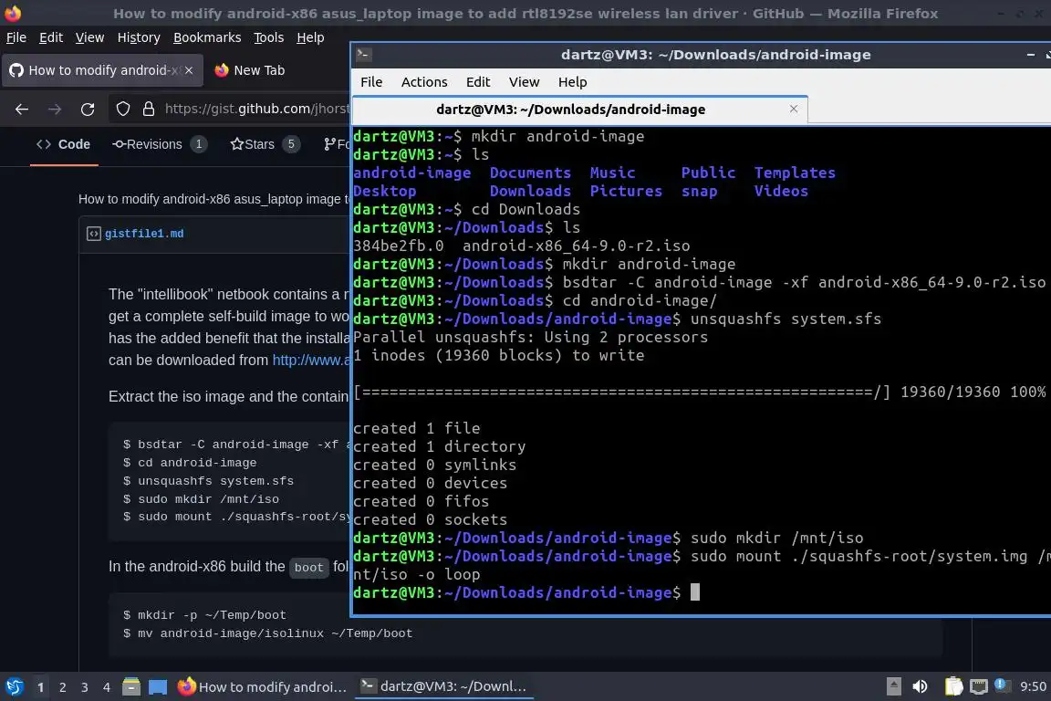Open the http://www.a download link
The image size is (1051, 701).
click(x=310, y=361)
